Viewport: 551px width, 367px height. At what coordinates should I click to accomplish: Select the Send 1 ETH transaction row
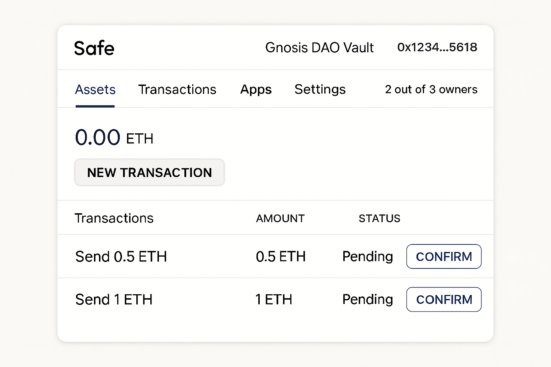click(113, 299)
